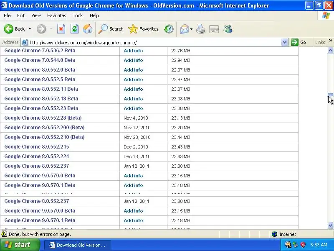Screen dimensions: 334x251
Task: Open Google Chrome 8.0.552.11 Beta link
Action: 41,89
